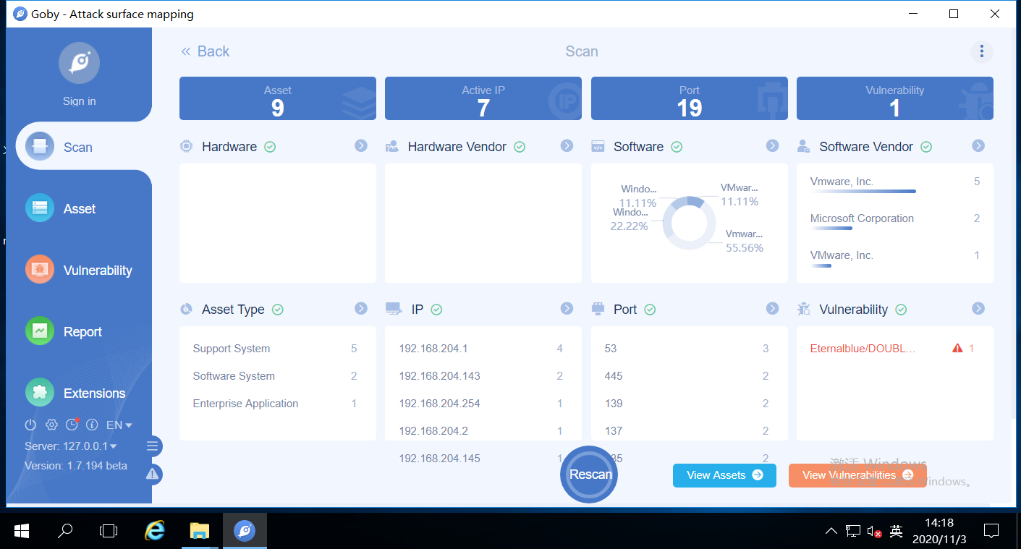Screen dimensions: 1021x549
Task: Click the green check next to Software
Action: click(x=677, y=147)
